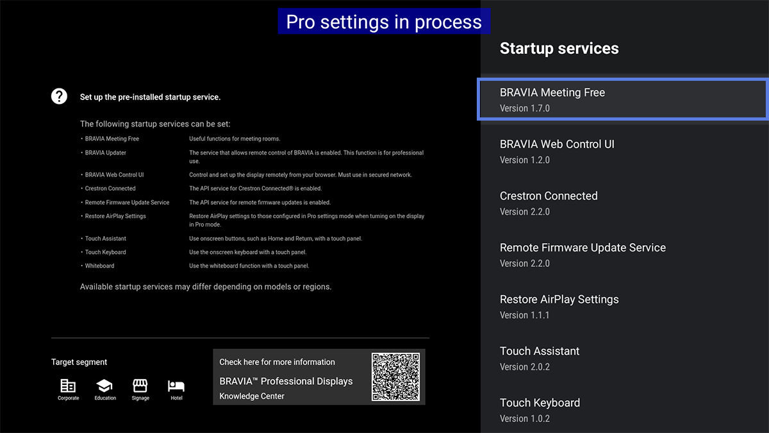Select BRAVIA Meeting Free startup service
This screenshot has width=769, height=433.
[622, 99]
